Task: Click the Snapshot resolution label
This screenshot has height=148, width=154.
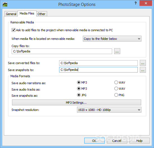Action: pyautogui.click(x=25, y=110)
